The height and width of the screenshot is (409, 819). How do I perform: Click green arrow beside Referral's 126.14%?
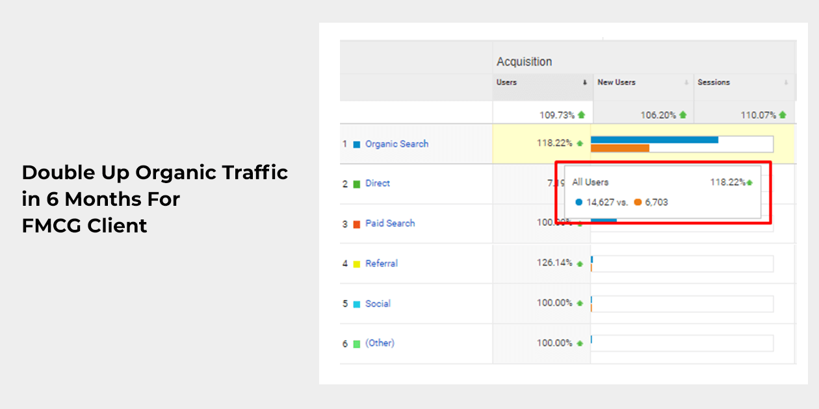point(580,264)
